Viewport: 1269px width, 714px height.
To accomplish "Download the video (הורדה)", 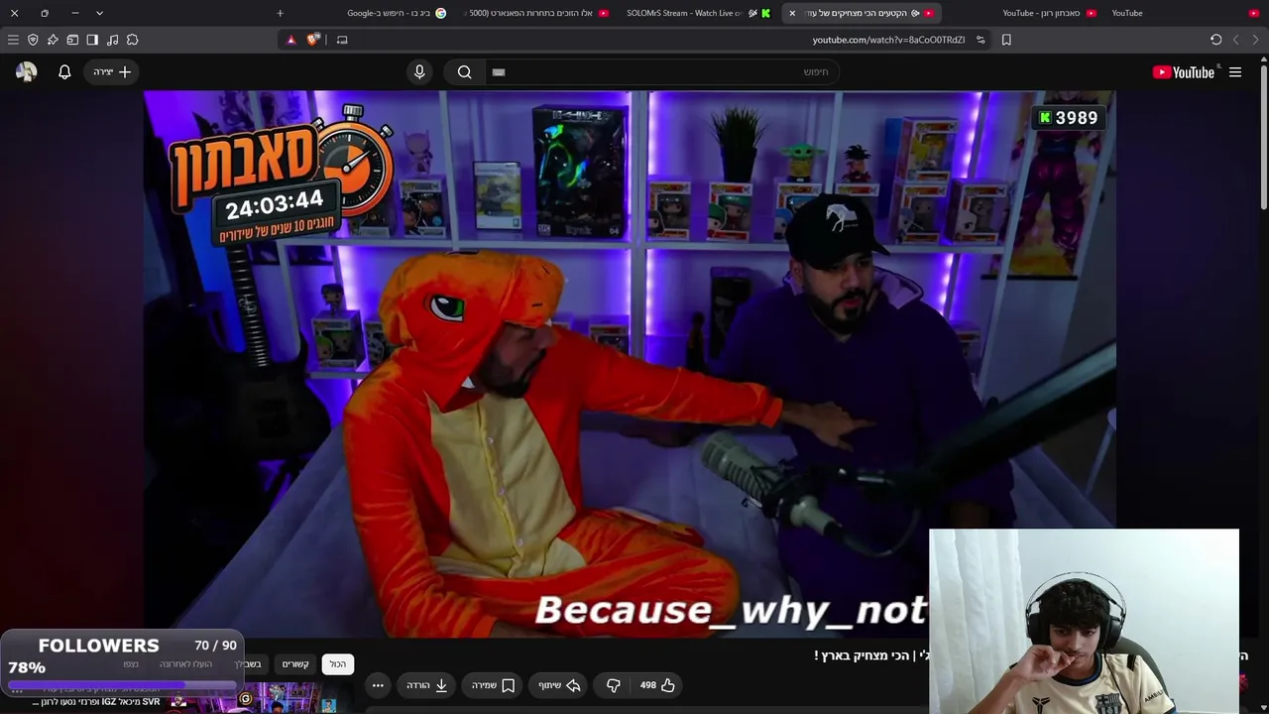I will pyautogui.click(x=426, y=685).
